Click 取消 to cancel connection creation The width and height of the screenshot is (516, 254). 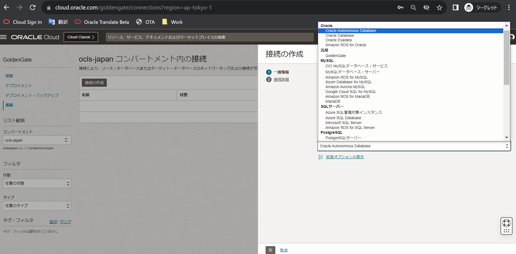(284, 250)
